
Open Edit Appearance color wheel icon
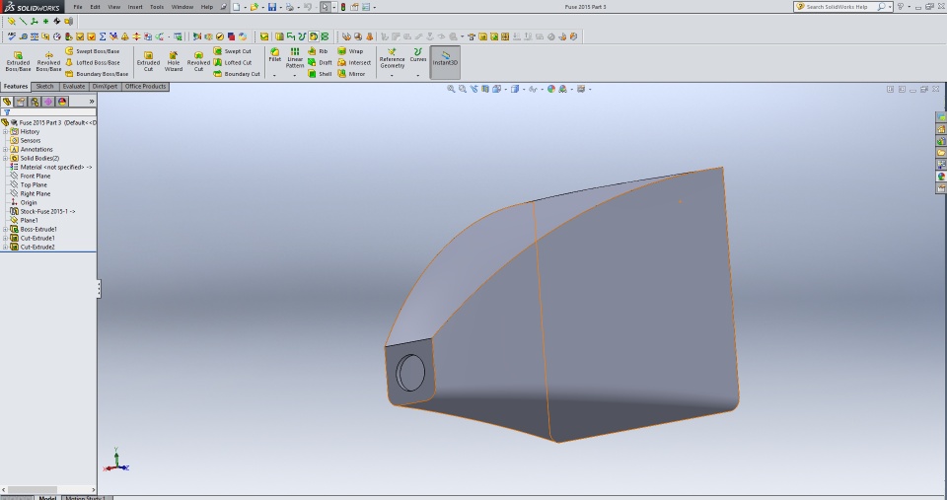550,89
